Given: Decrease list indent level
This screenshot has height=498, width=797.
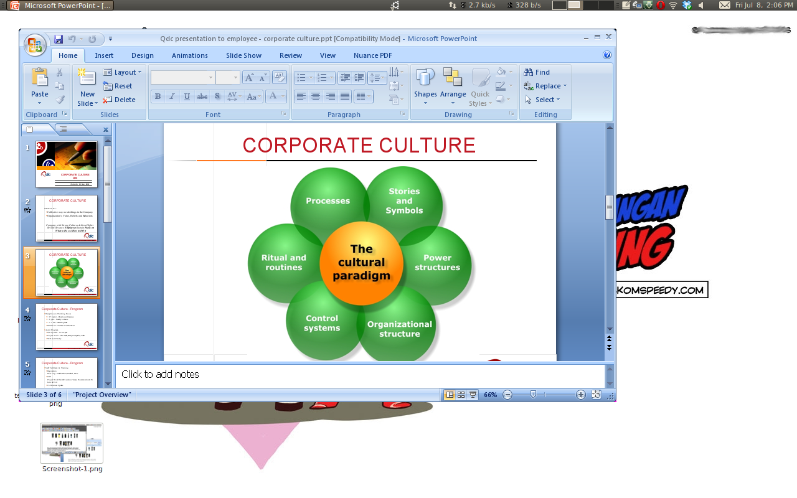Looking at the screenshot, I should [x=345, y=78].
